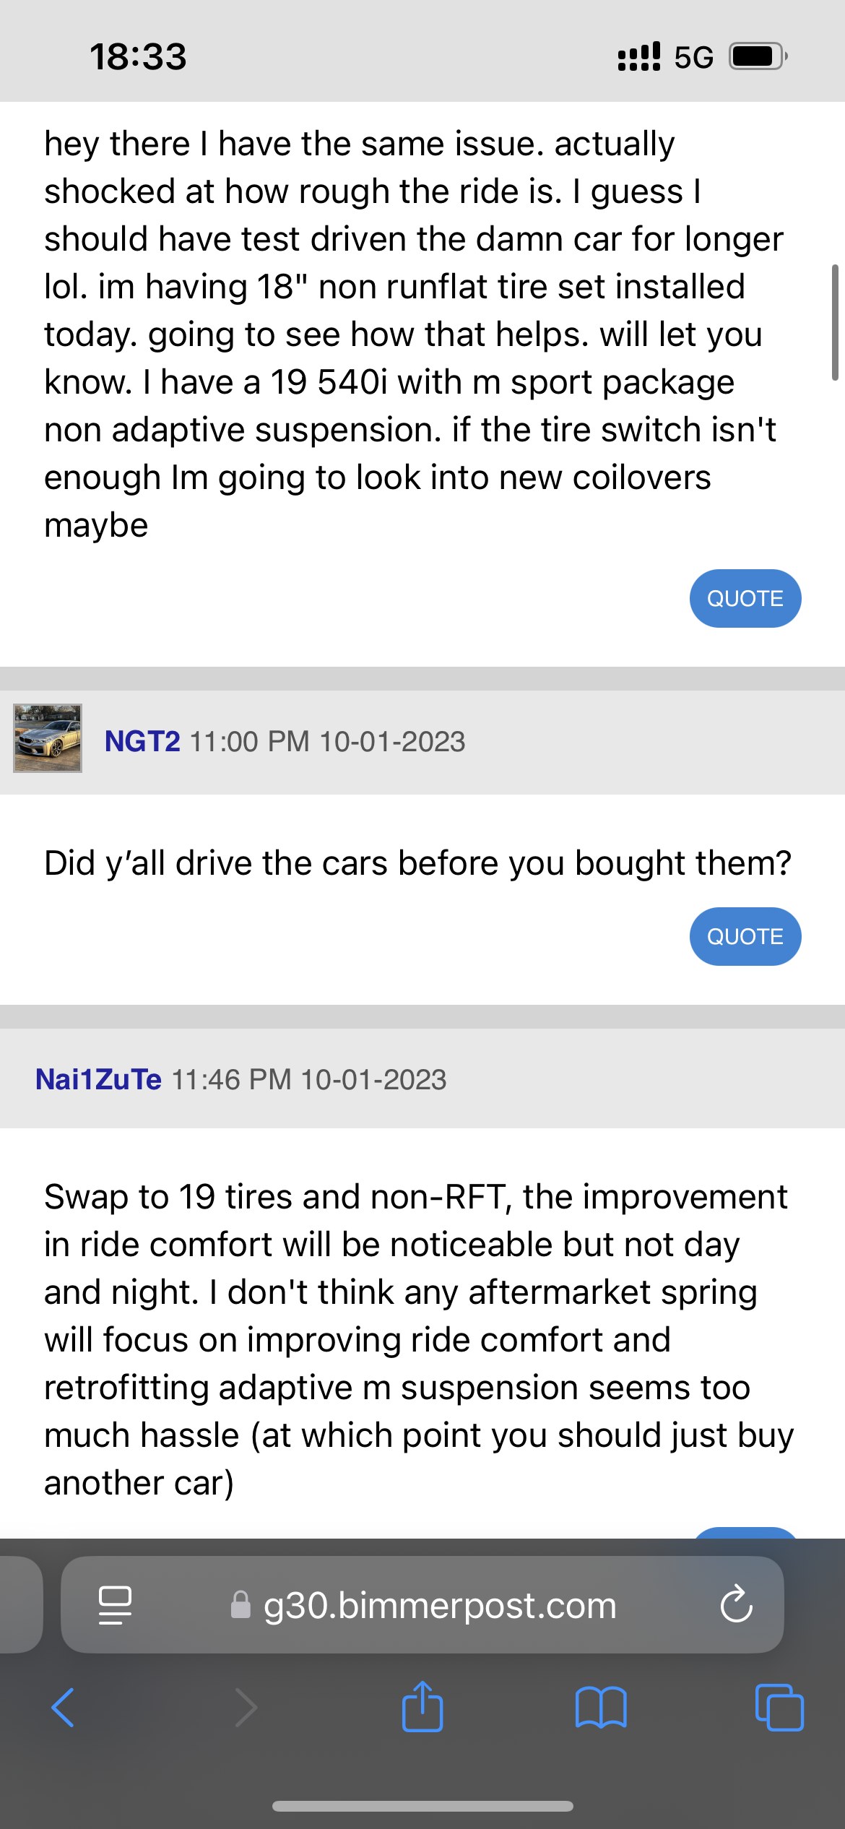
Task: Tap the 5G signal indicator
Action: [694, 56]
